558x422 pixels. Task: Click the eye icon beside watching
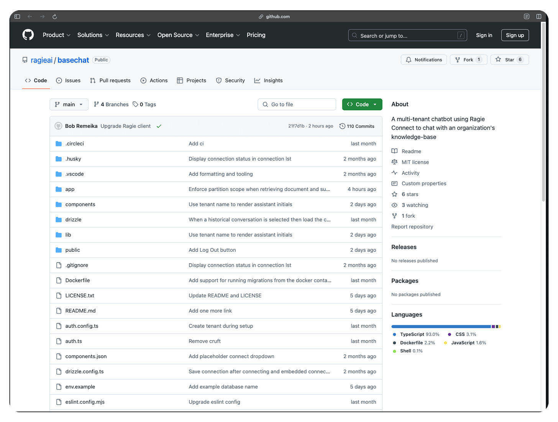(394, 205)
